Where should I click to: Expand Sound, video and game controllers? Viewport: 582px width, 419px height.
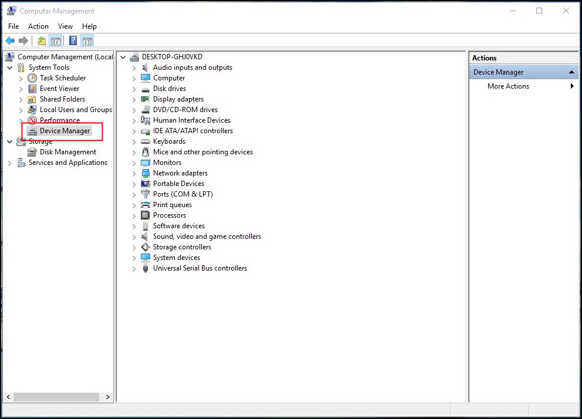(134, 237)
